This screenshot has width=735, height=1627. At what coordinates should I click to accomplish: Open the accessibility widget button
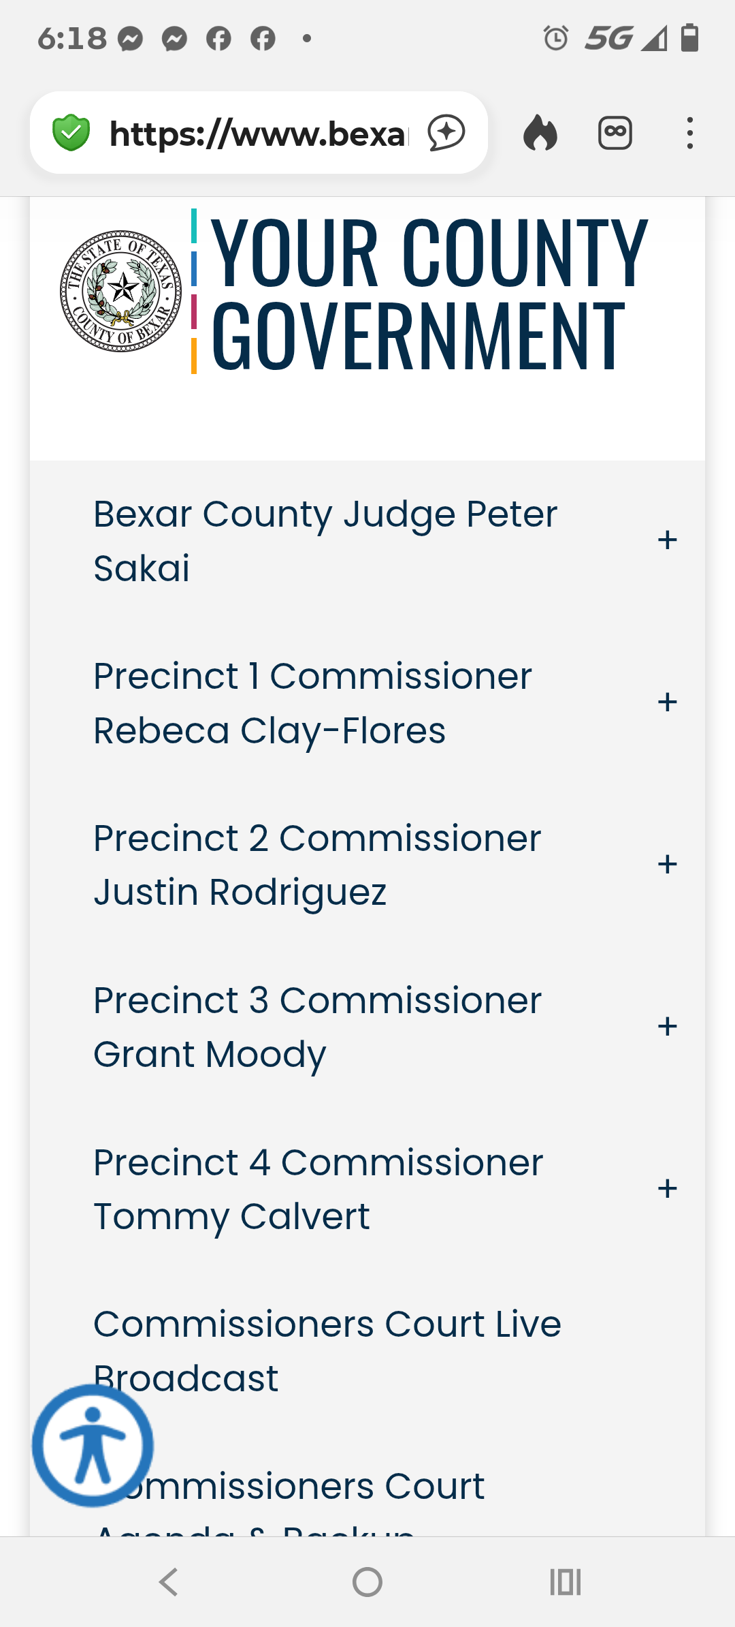(x=93, y=1445)
